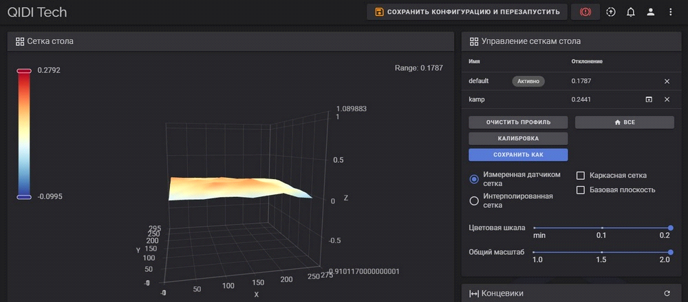Click the circular upload arrow icon
This screenshot has height=302, width=688.
point(611,12)
